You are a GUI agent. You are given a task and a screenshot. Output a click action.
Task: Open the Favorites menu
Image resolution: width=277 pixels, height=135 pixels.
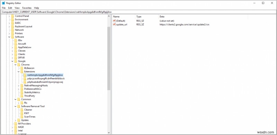pyautogui.click(x=27, y=8)
